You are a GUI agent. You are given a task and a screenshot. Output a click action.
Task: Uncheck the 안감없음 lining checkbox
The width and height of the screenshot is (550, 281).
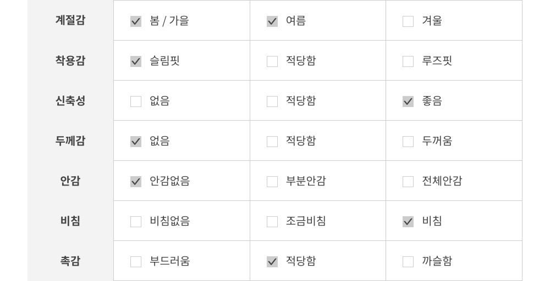click(x=136, y=182)
